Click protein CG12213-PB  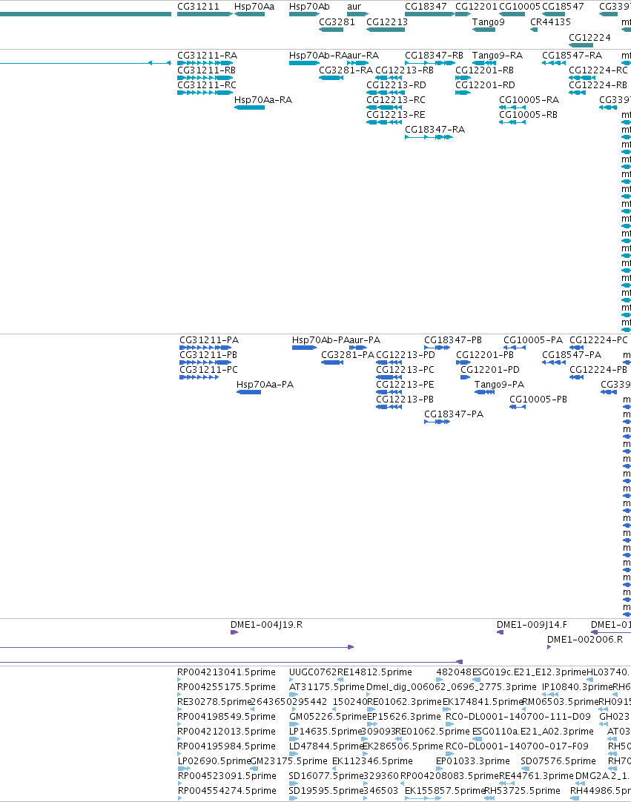tap(405, 400)
